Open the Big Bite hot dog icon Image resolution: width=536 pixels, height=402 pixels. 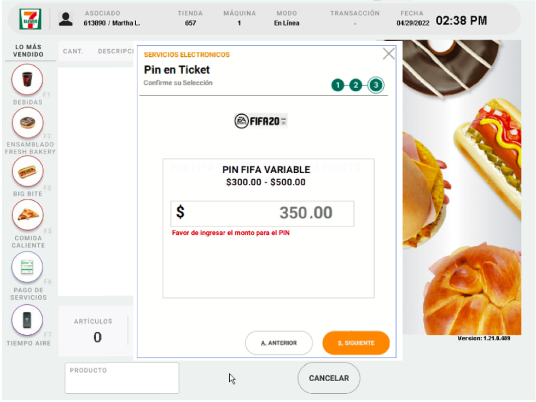coord(27,172)
